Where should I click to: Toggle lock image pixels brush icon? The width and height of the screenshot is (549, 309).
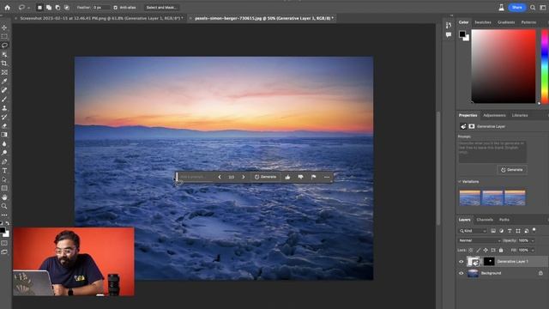(478, 250)
